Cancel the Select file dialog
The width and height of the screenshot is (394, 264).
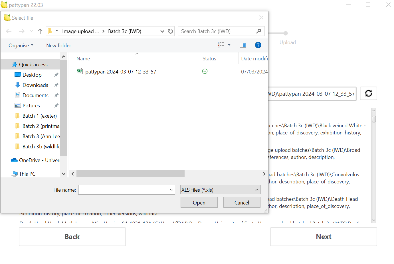pyautogui.click(x=242, y=202)
